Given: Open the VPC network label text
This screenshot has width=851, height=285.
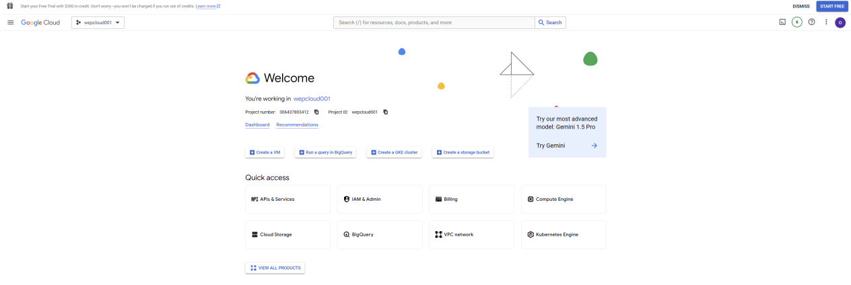Looking at the screenshot, I should tap(458, 234).
